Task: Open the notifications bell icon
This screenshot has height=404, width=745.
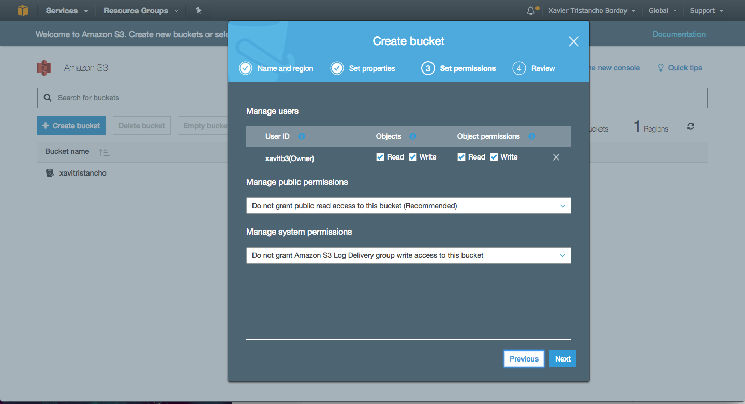Action: point(531,11)
